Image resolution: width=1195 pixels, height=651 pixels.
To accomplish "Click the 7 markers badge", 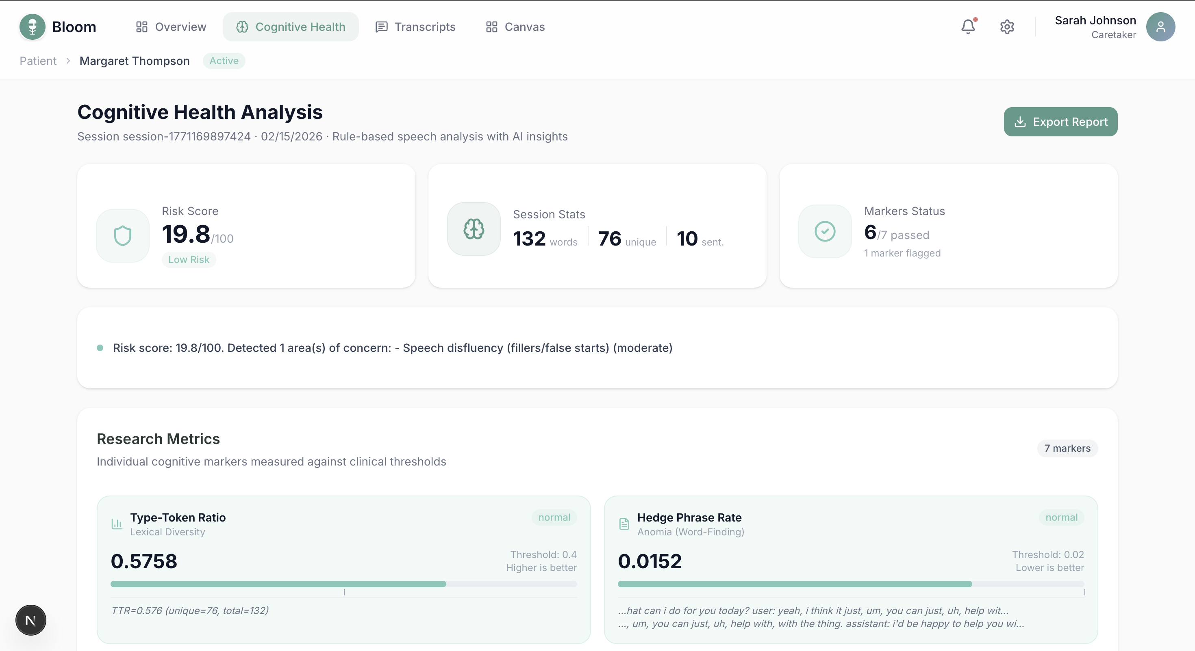I will click(1067, 448).
